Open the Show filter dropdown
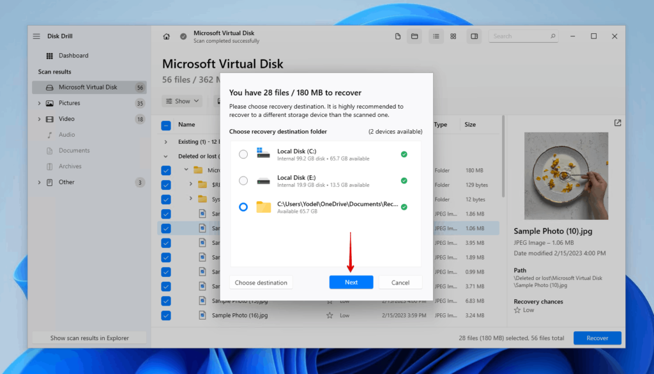654x374 pixels. (x=182, y=100)
